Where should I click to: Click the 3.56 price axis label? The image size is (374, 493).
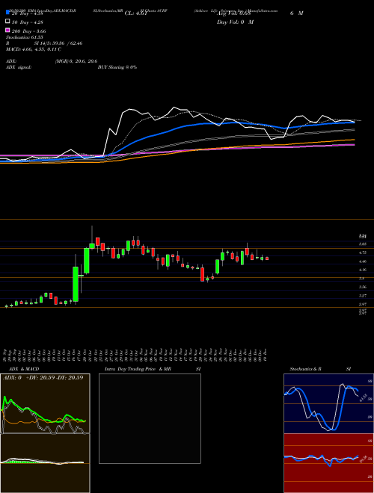coord(362,287)
